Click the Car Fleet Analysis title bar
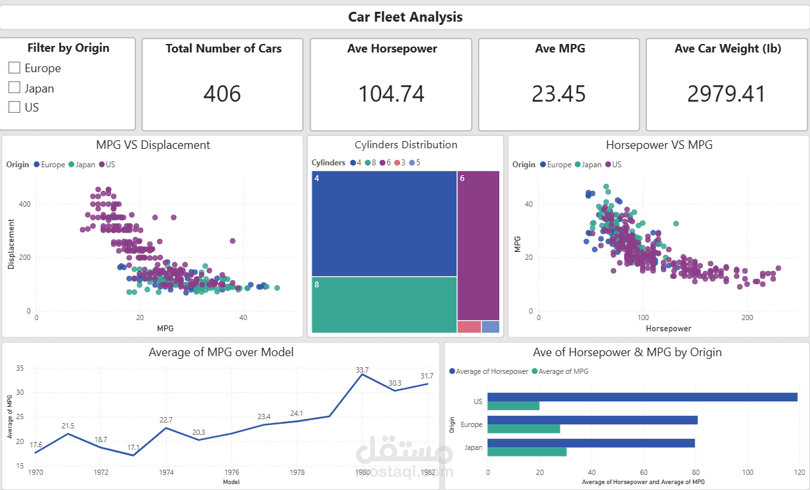 click(x=405, y=17)
